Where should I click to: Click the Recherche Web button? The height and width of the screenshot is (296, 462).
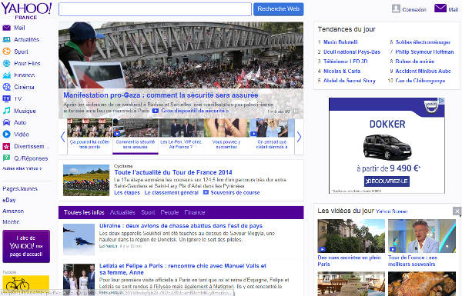(x=279, y=9)
